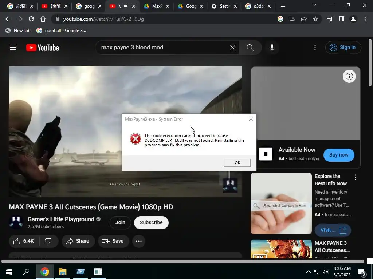Screen dimensions: 373x279
Task: Open MAX PAYNE 3 All Cutscenes 4K thumbnail
Action: point(281,249)
